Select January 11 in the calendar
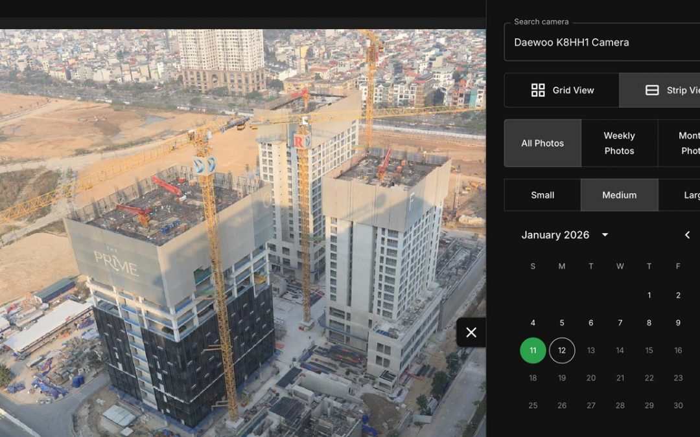The height and width of the screenshot is (437, 700). (x=533, y=350)
